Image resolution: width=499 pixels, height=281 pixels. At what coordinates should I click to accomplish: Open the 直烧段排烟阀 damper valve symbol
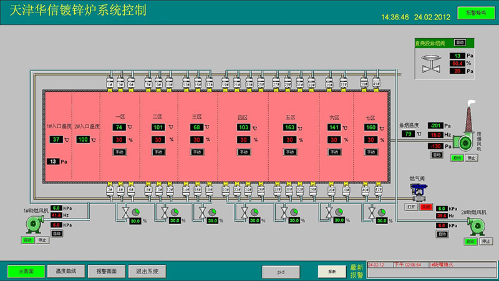click(430, 62)
